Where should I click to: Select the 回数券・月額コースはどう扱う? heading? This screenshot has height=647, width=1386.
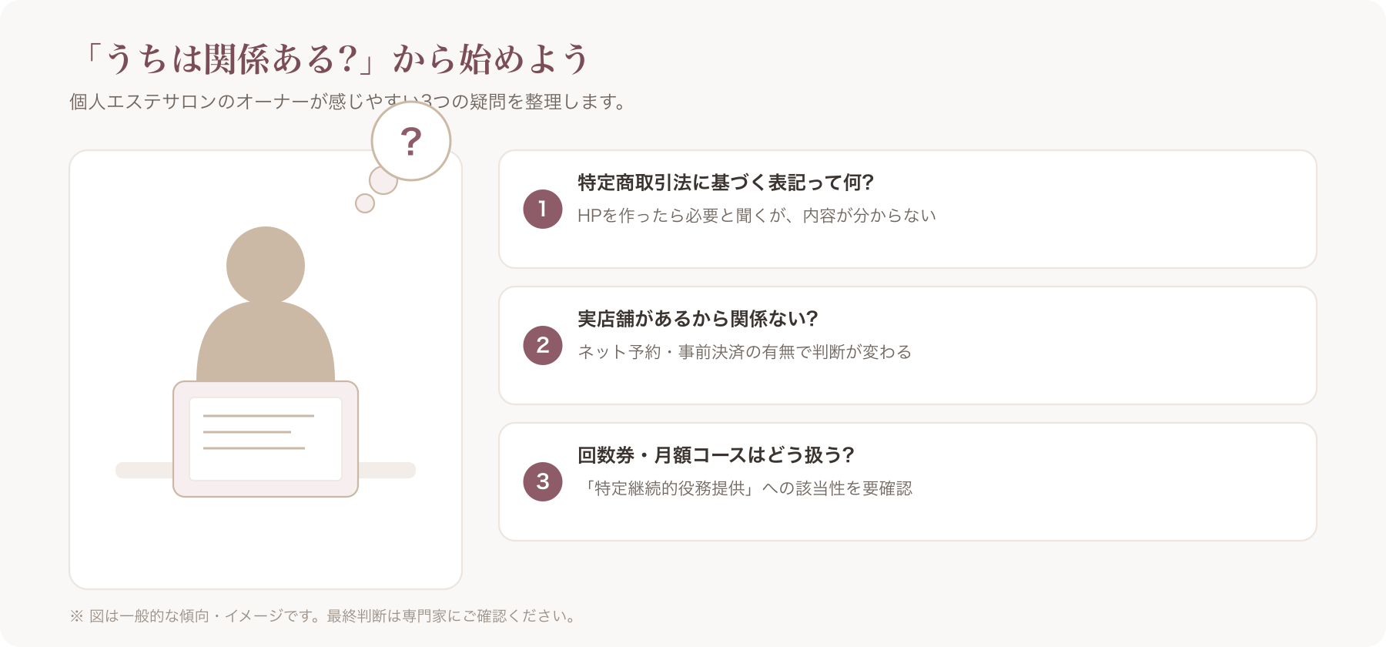click(x=716, y=455)
